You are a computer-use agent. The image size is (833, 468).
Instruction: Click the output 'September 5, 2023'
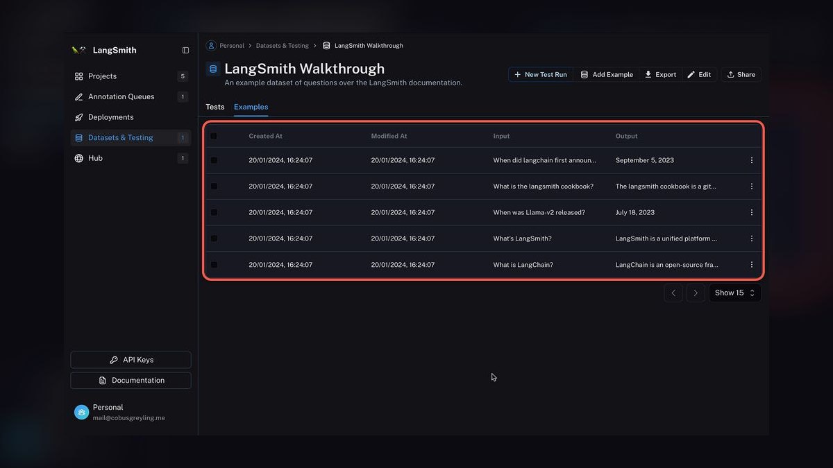[x=645, y=160]
